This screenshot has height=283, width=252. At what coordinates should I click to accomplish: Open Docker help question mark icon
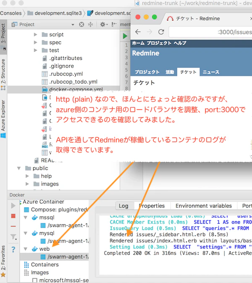(13, 249)
